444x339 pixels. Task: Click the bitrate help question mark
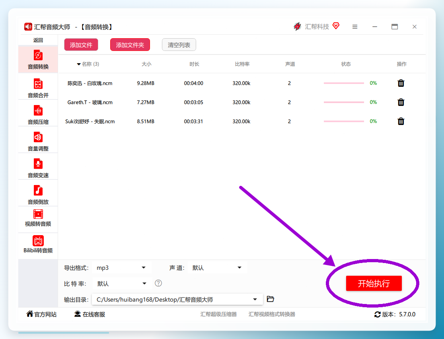(158, 283)
